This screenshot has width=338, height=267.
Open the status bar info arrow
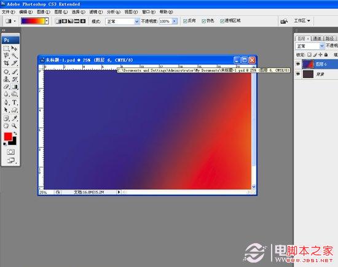tap(119, 192)
